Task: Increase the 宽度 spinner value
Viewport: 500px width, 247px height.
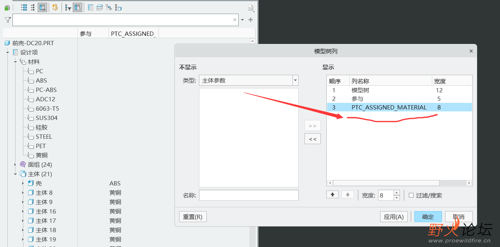Action: [x=397, y=193]
